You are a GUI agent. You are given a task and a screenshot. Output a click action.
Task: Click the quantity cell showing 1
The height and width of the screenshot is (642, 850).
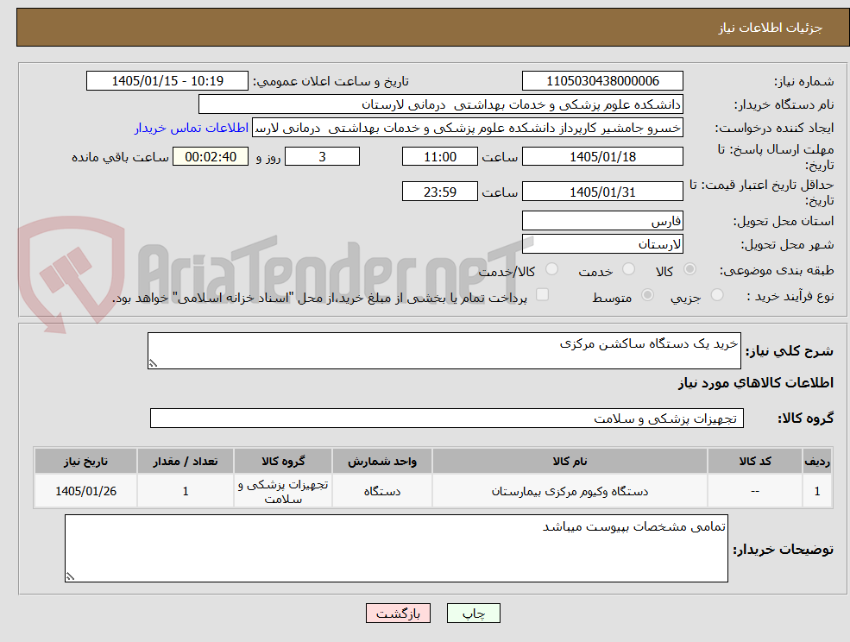tap(186, 491)
